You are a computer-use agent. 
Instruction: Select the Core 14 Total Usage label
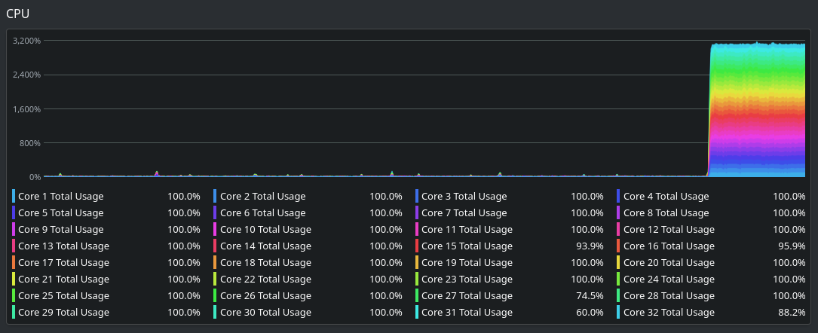coord(265,246)
